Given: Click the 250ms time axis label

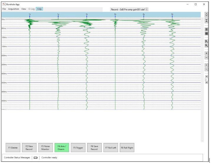Looking at the screenshot, I should pyautogui.click(x=4, y=65).
